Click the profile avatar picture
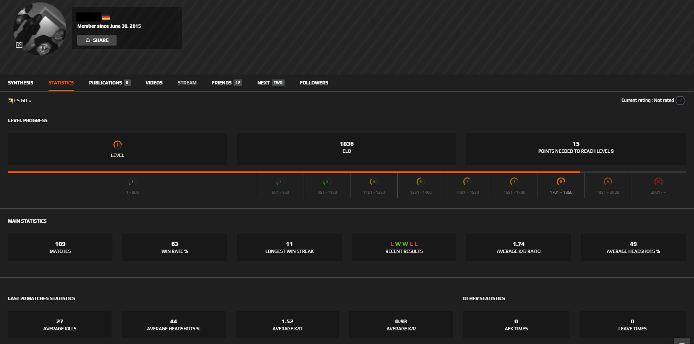Screen dimensions: 694x344 click(x=40, y=29)
